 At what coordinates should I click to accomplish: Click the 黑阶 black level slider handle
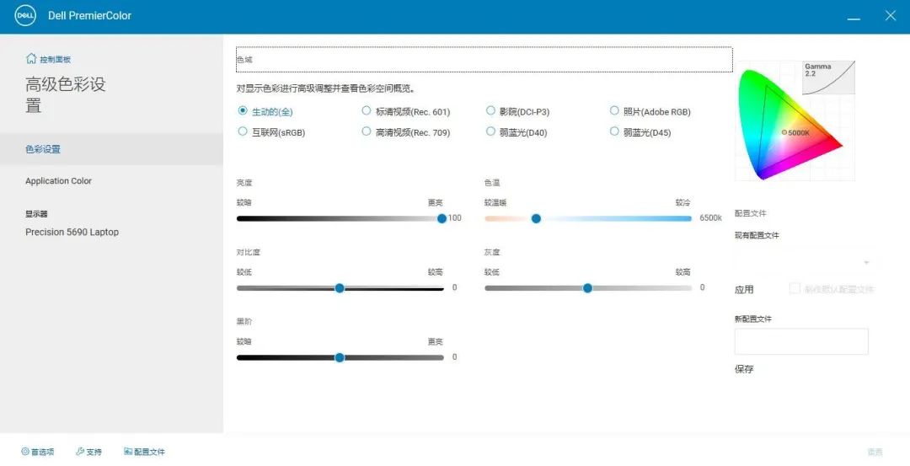pos(340,357)
